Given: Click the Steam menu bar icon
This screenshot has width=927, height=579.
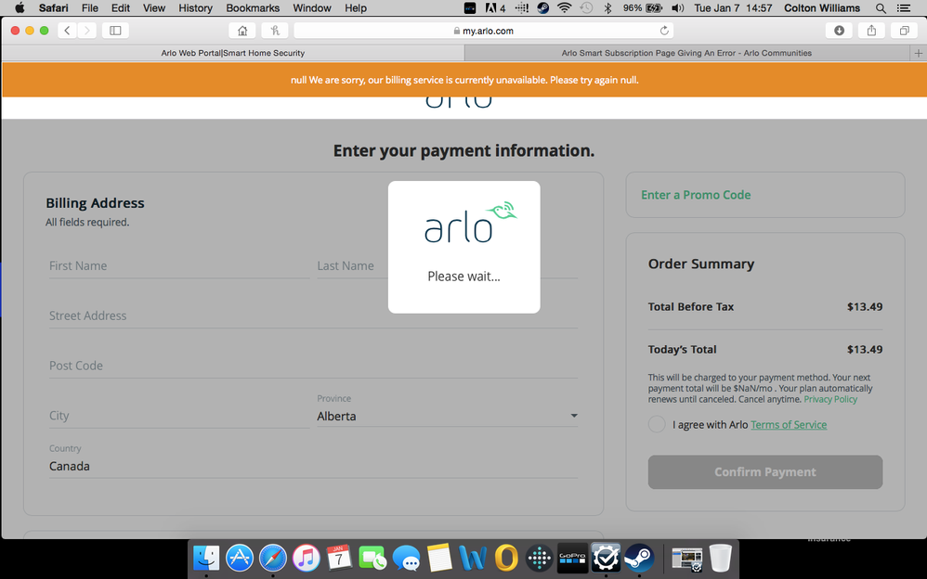Looking at the screenshot, I should [x=542, y=8].
